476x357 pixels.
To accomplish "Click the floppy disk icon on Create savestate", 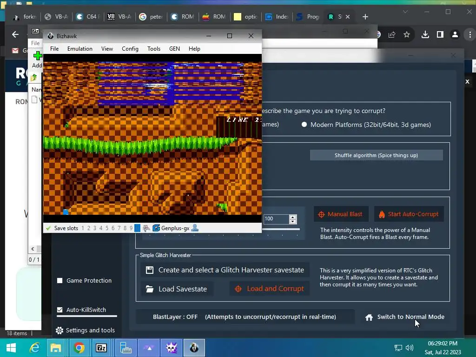I will coord(150,270).
